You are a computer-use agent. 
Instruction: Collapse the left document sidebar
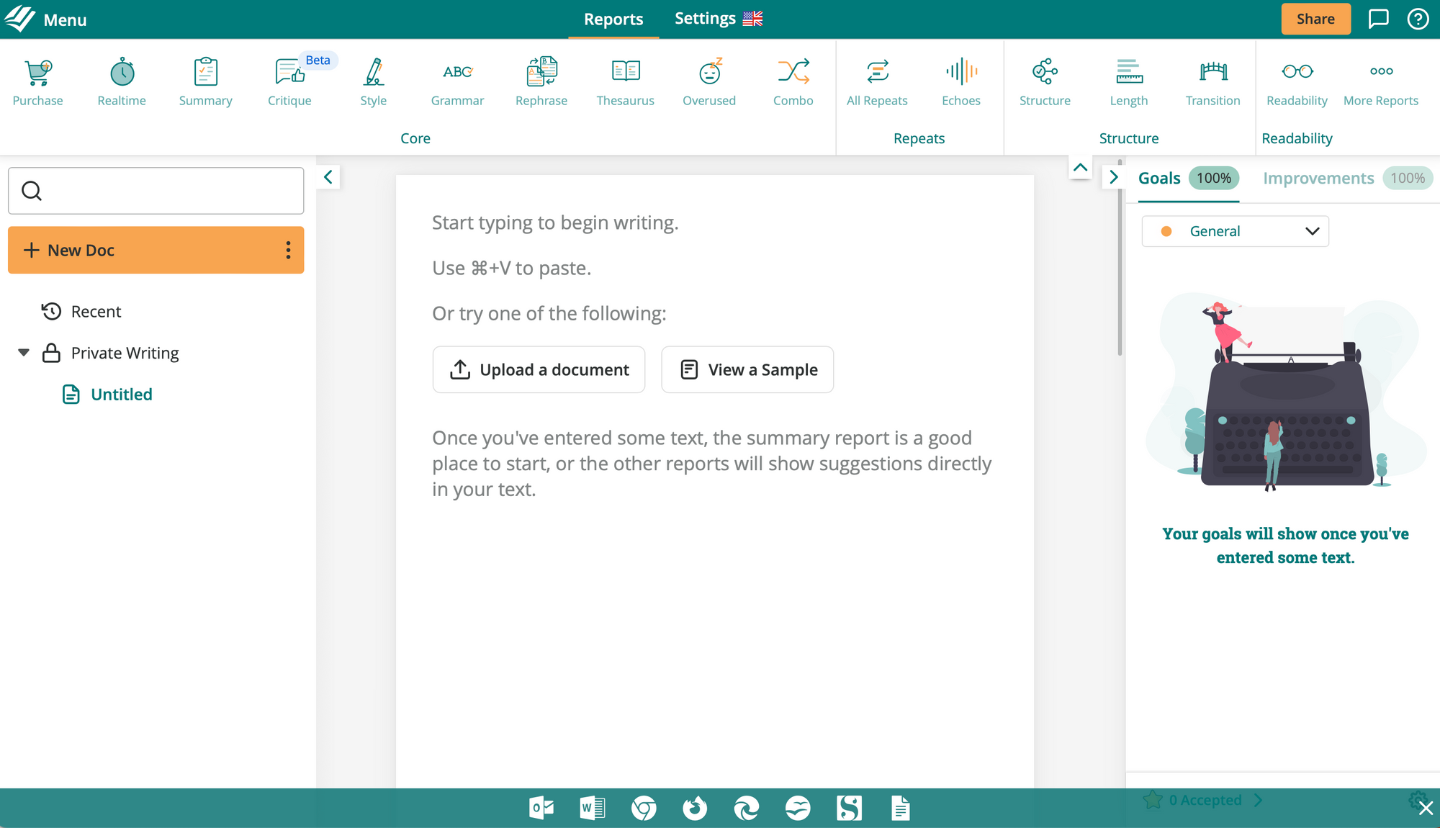tap(328, 177)
